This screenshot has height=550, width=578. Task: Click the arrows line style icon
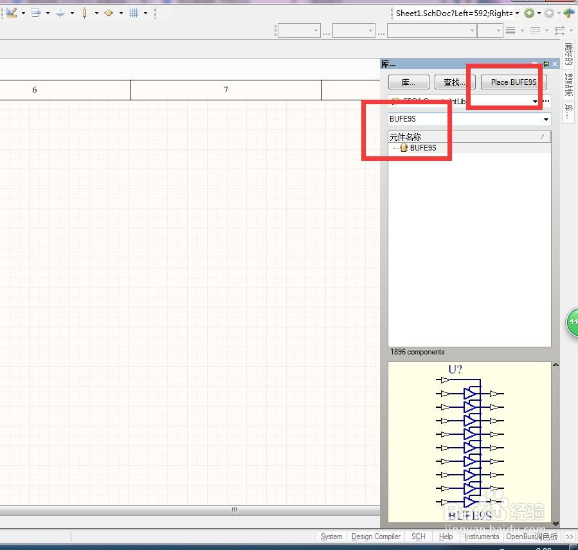559,30
